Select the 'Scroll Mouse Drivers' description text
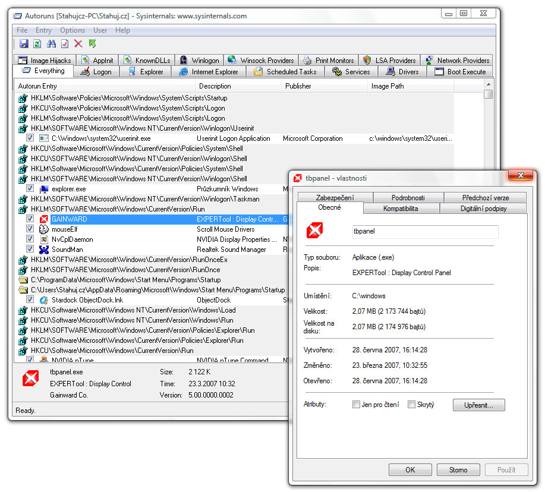This screenshot has width=545, height=492. point(226,229)
